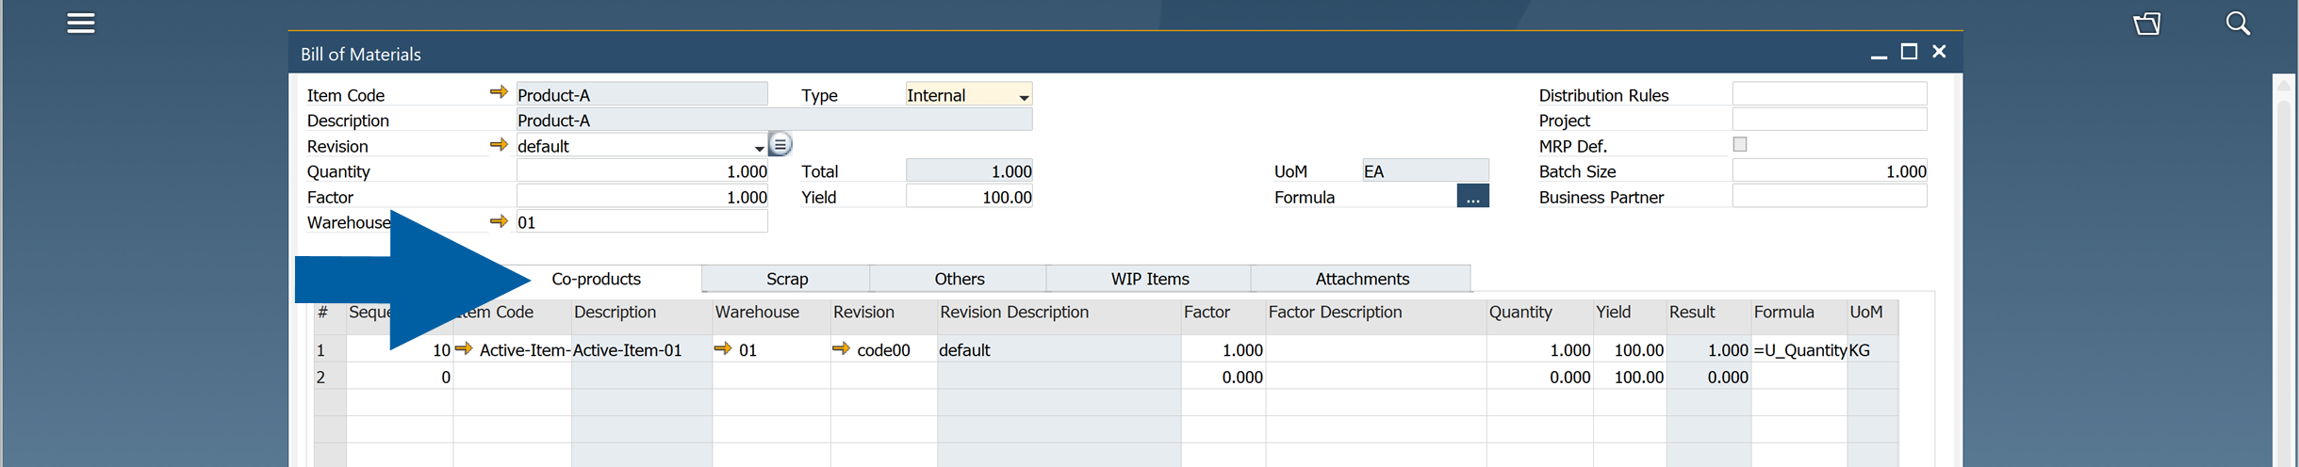Click the default revision description cell
Screen dimensions: 2299x467
click(x=1059, y=349)
